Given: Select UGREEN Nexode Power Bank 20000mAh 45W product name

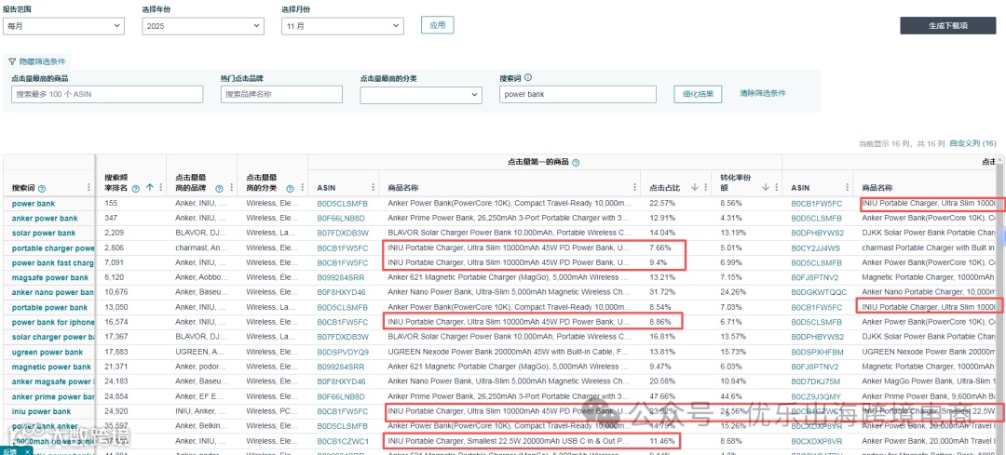Looking at the screenshot, I should pyautogui.click(x=510, y=353).
